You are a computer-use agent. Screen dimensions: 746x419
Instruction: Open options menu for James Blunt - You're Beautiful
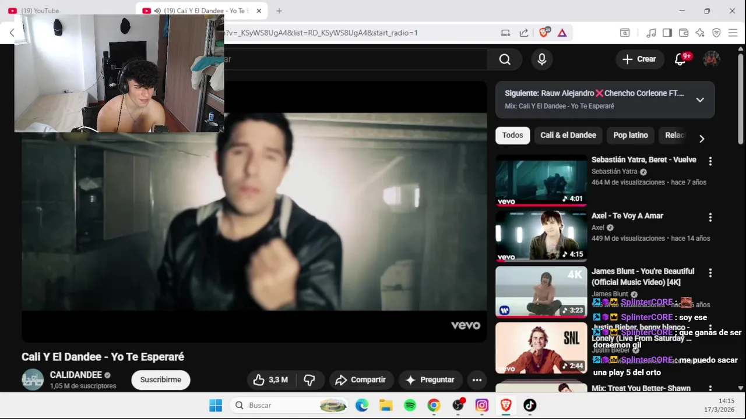(x=710, y=273)
